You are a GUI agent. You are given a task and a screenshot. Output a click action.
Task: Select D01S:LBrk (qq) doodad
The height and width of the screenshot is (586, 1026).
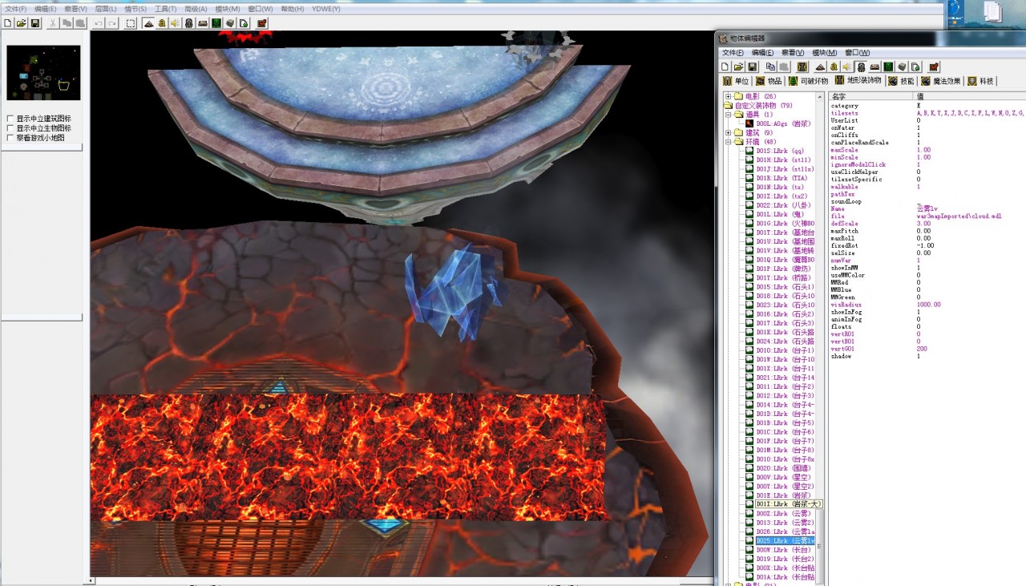(779, 151)
